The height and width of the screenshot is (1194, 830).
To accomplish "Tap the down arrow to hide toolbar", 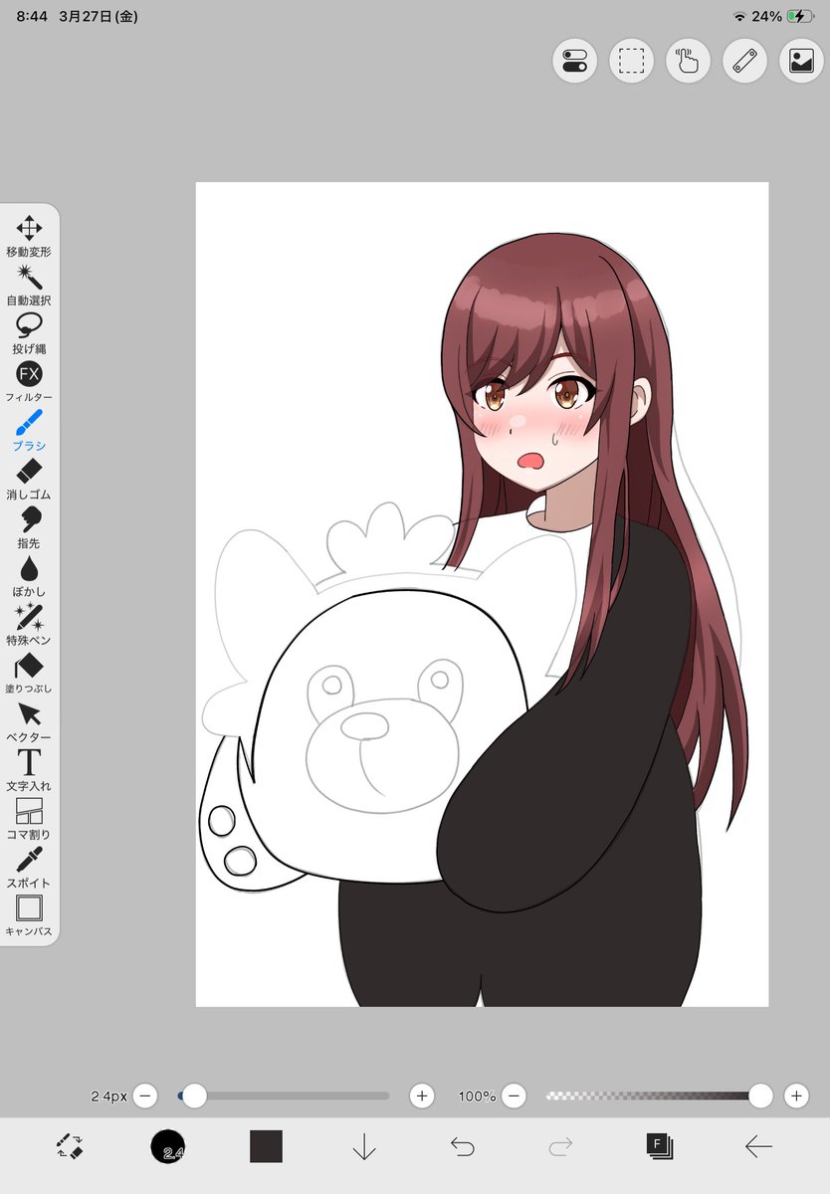I will 364,1147.
